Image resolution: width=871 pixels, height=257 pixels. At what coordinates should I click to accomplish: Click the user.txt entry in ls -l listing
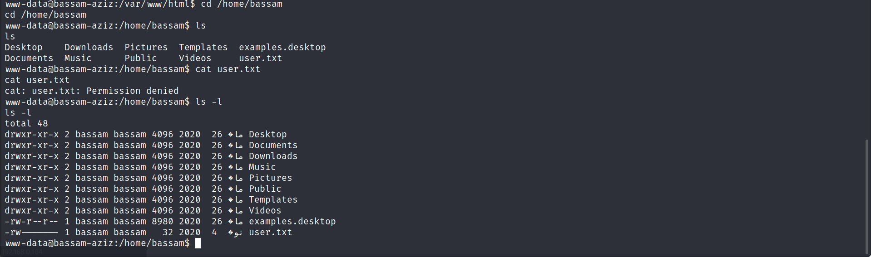click(x=270, y=233)
